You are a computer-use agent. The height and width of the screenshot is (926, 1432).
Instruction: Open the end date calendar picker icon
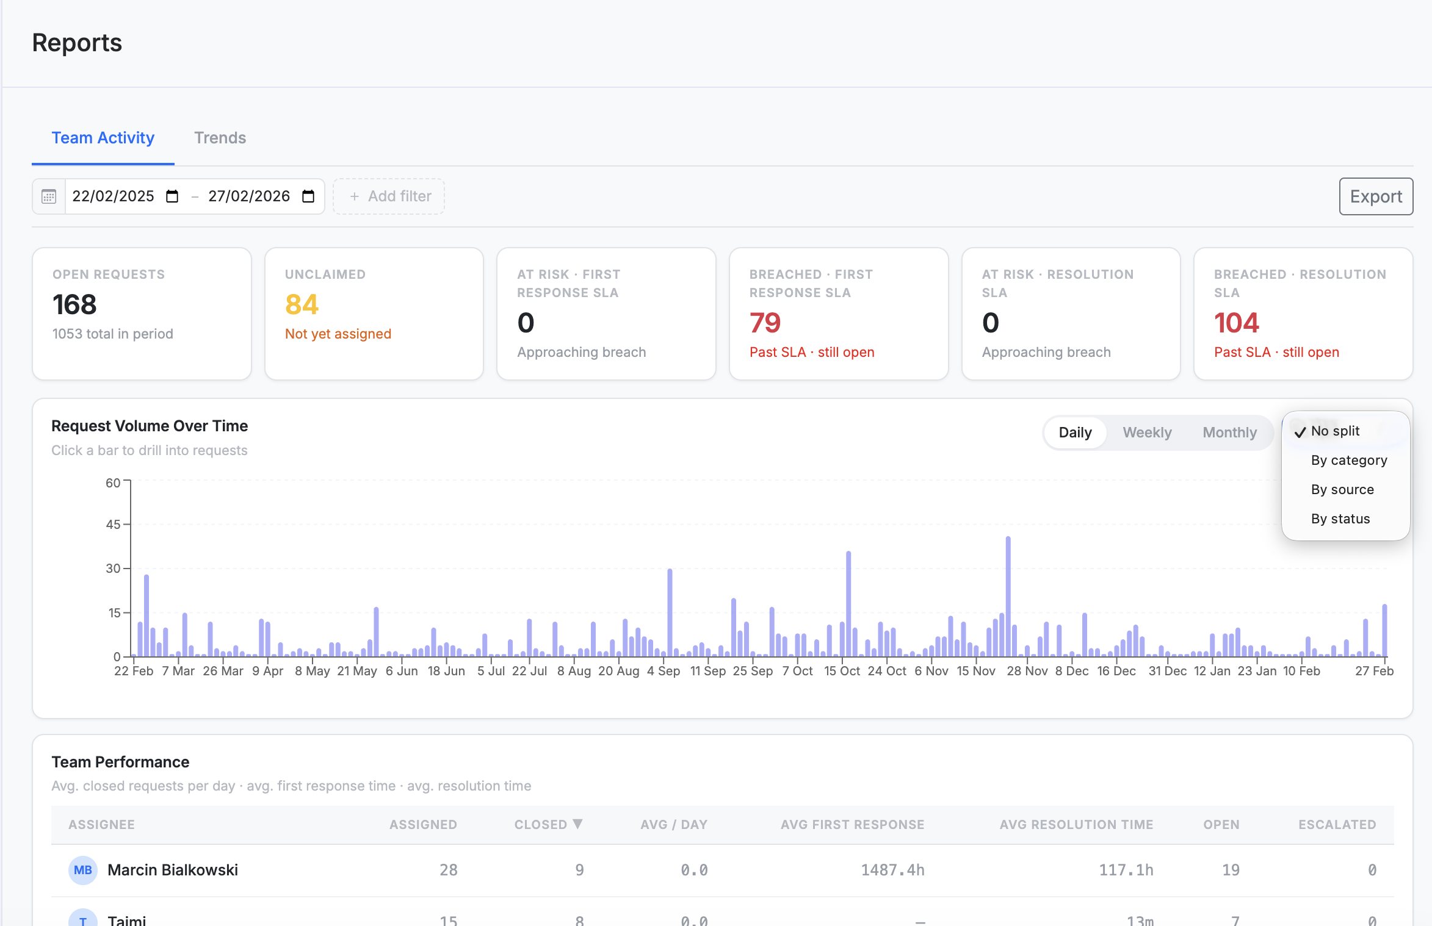click(x=308, y=196)
